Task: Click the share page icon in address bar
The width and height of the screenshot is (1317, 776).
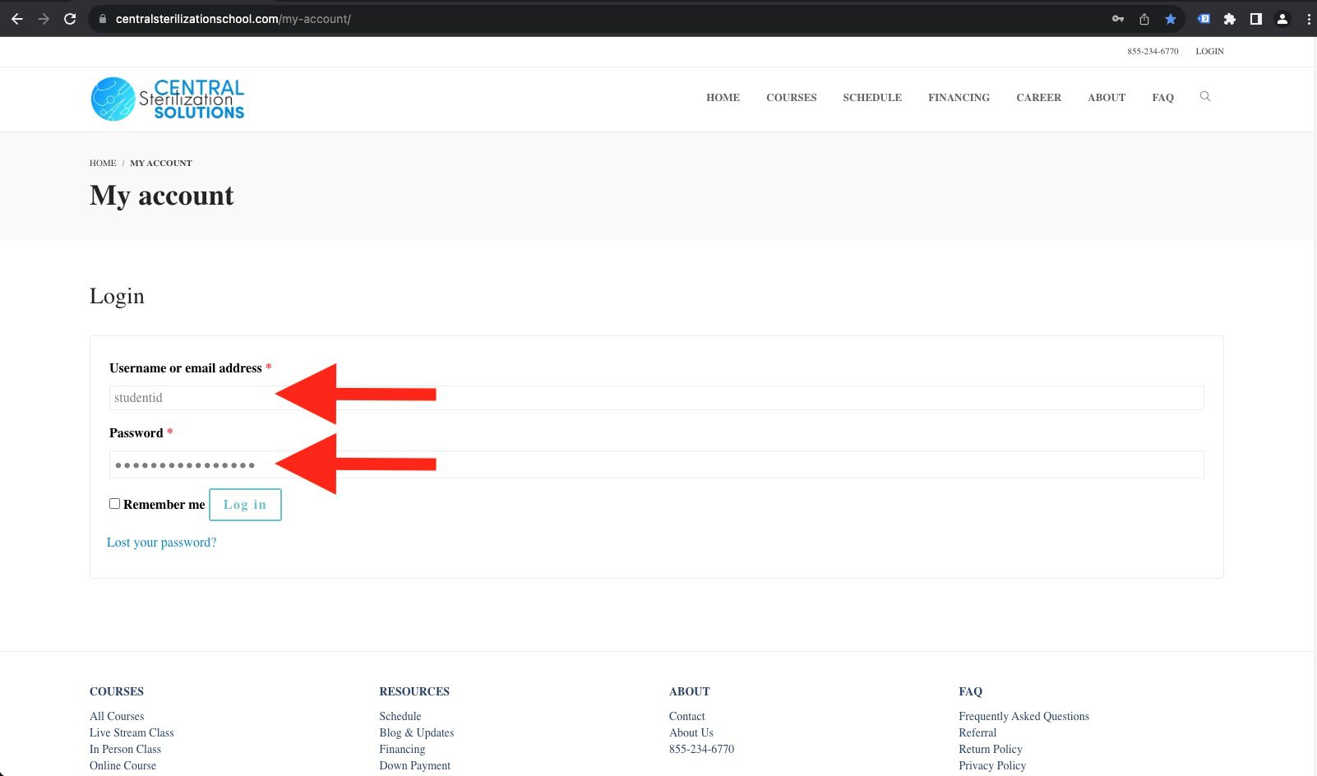Action: pyautogui.click(x=1144, y=19)
